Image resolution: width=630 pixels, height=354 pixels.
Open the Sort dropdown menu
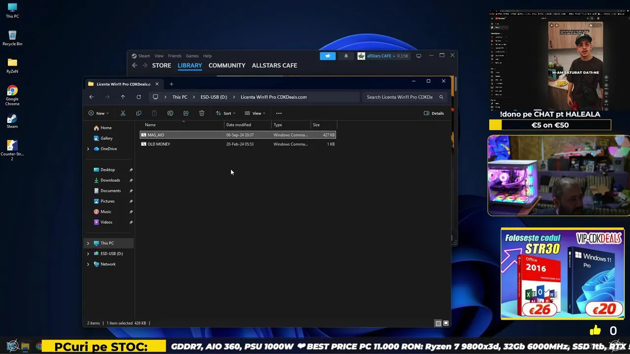[x=225, y=113]
